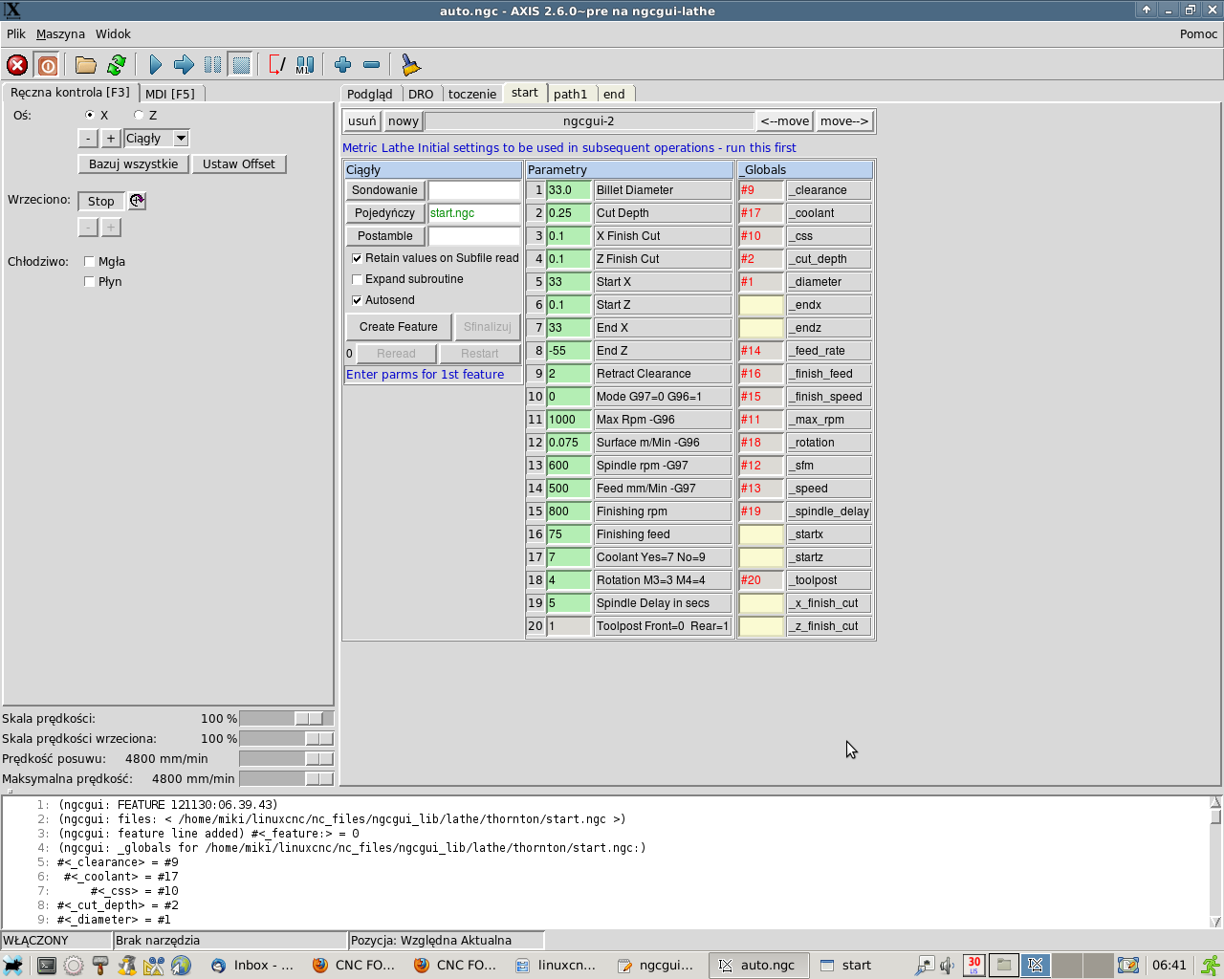Jog axis negative with minus button
1224x979 pixels.
point(88,139)
